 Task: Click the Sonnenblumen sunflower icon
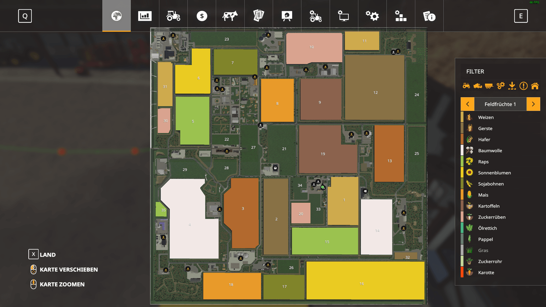(470, 173)
